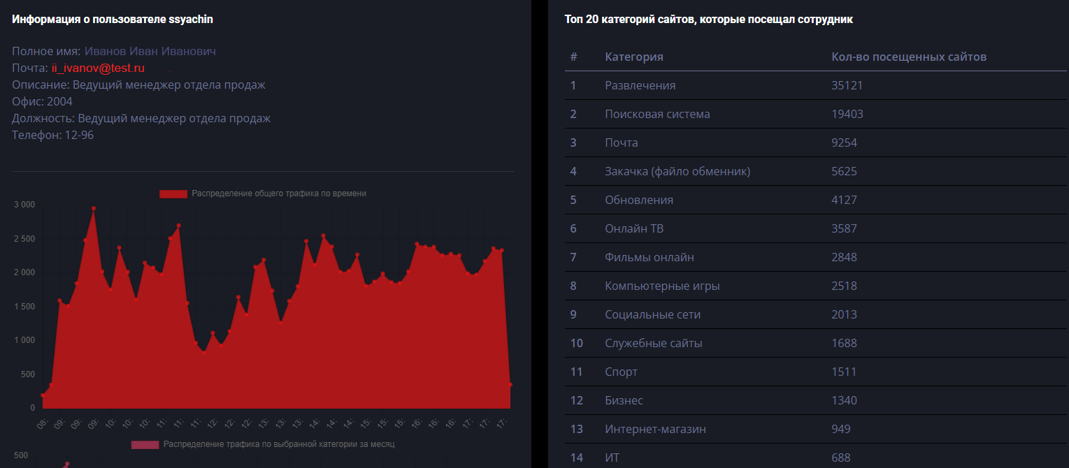Viewport: 1069px width, 468px height.
Task: Click the value 4127
Action: tap(844, 200)
